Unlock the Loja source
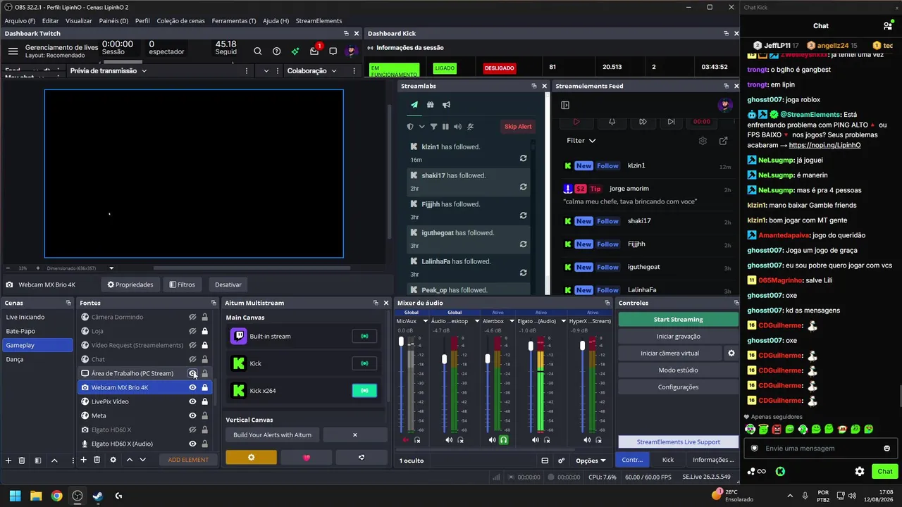The height and width of the screenshot is (507, 902). [204, 331]
